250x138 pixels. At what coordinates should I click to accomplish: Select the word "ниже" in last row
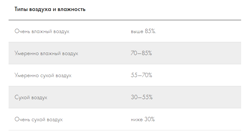tap(136, 120)
